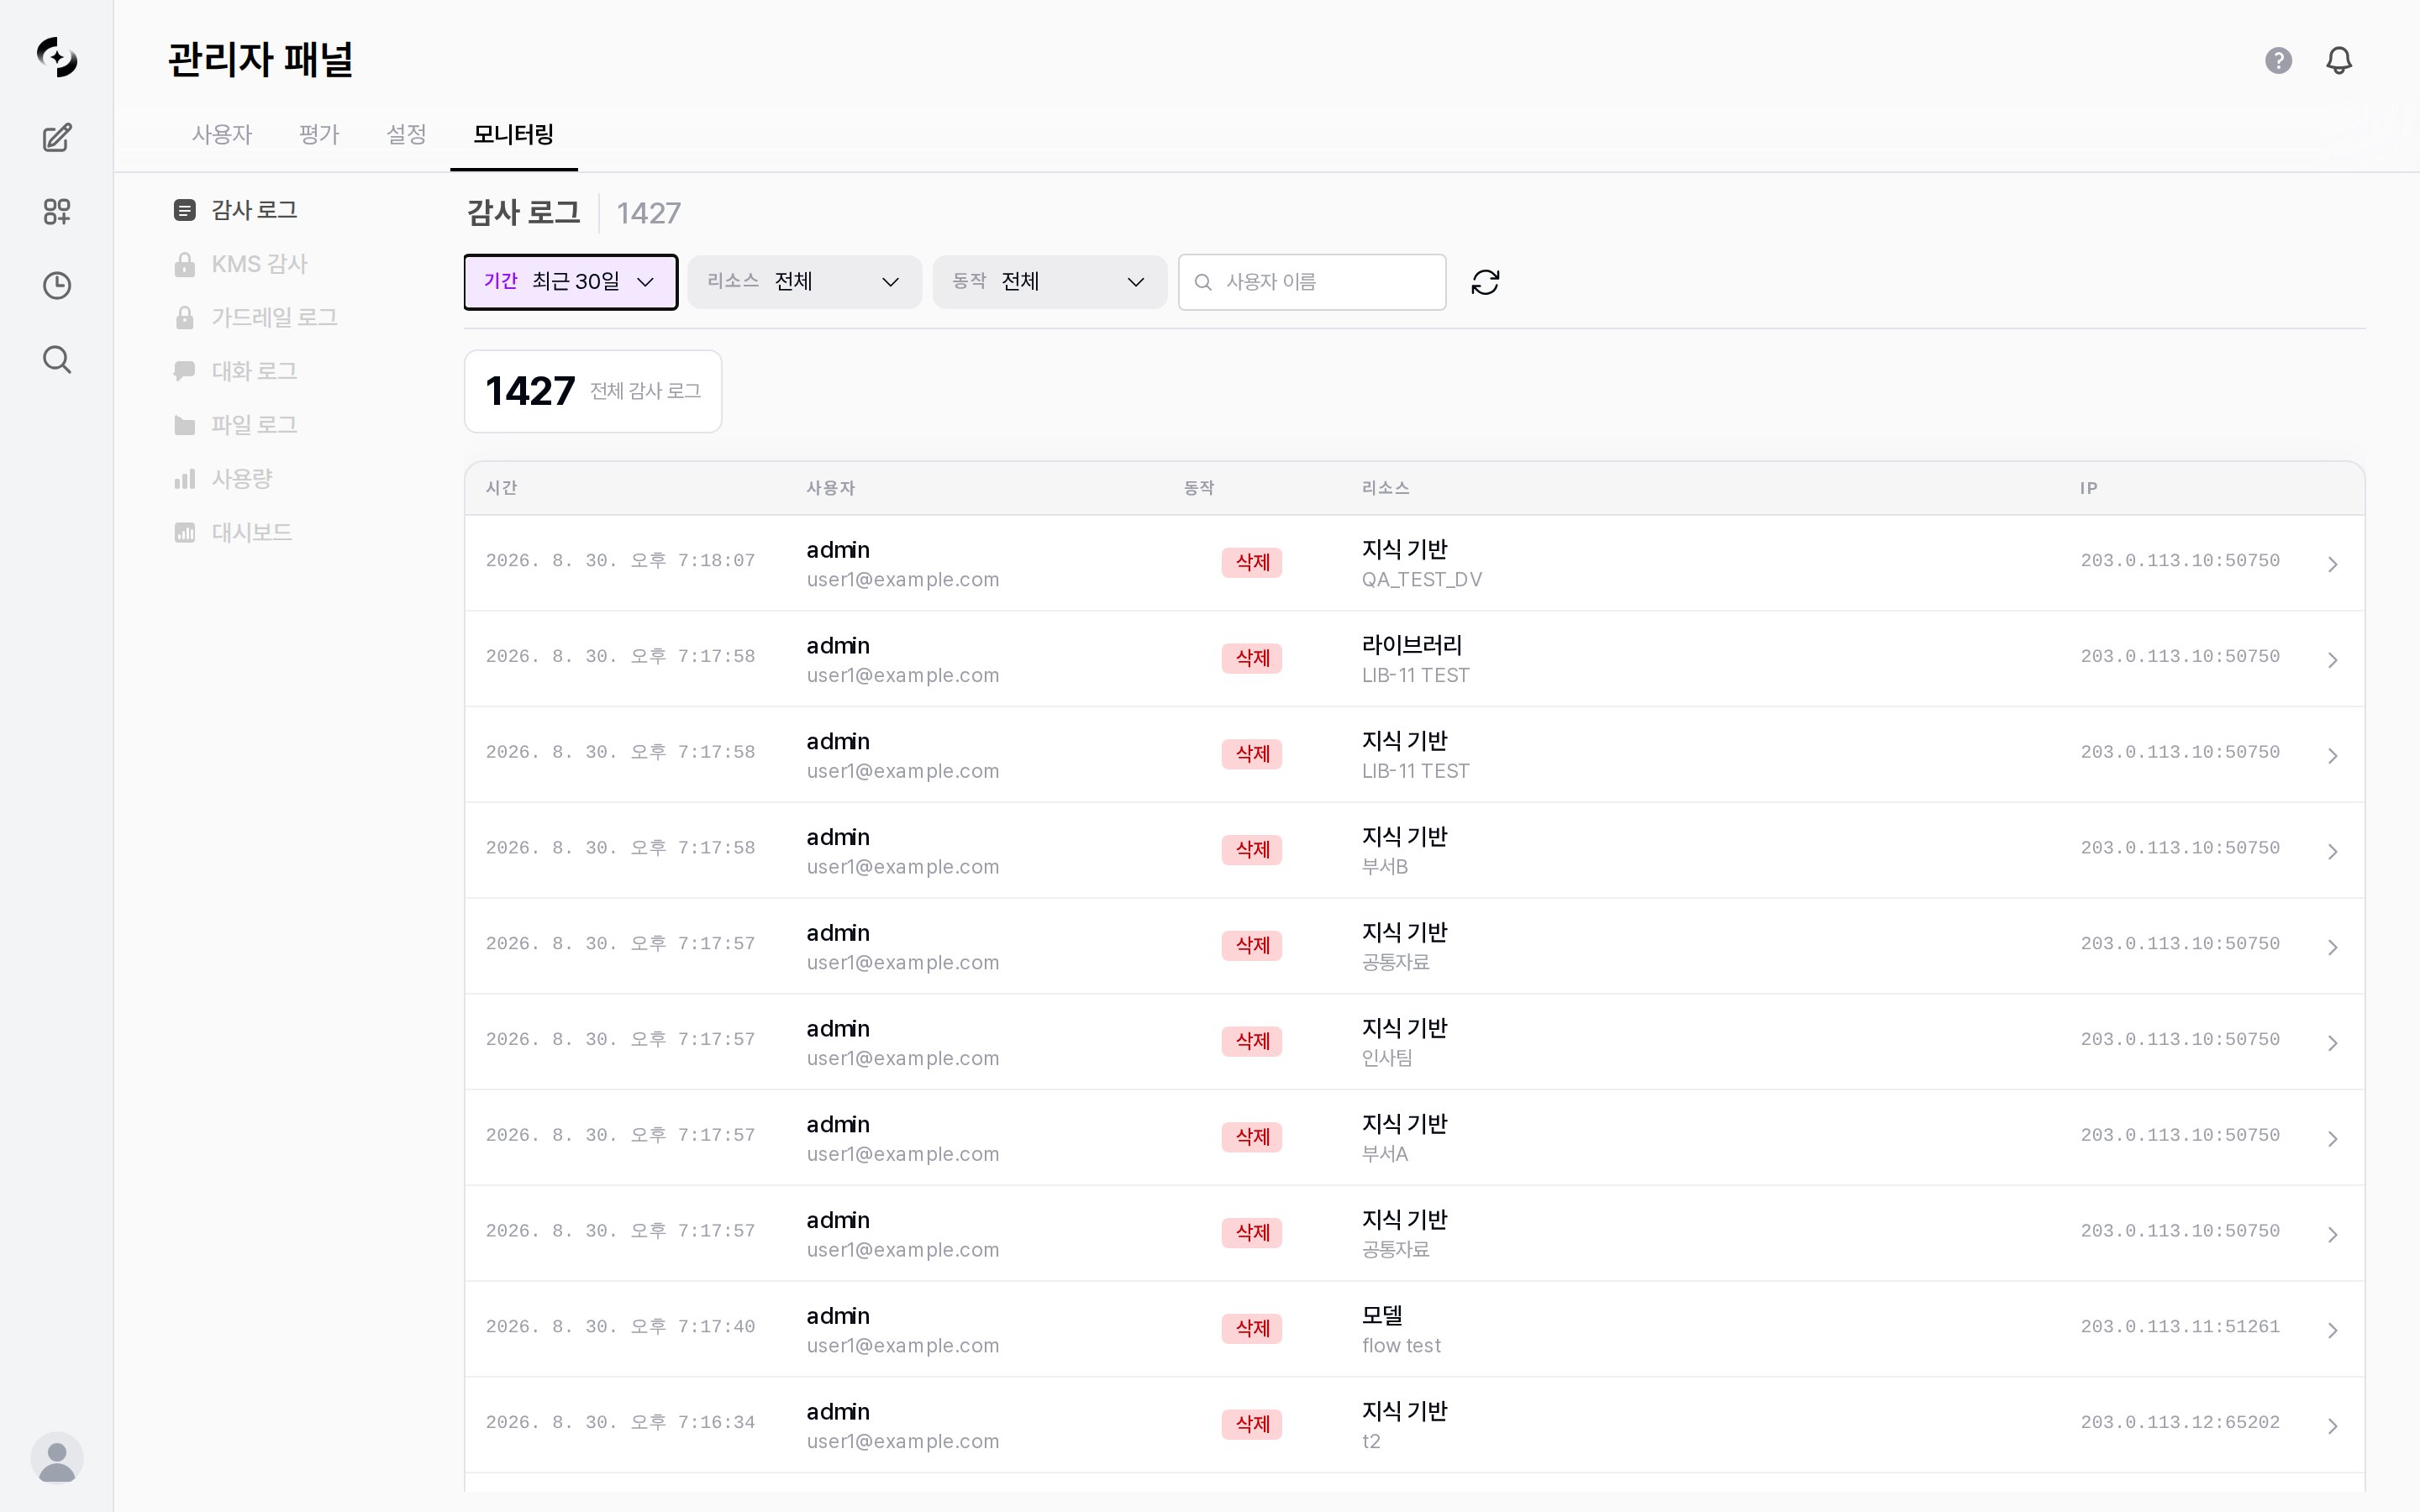Click 삭제 badge in QA_TEST_DV row
This screenshot has width=2420, height=1512.
coord(1252,563)
